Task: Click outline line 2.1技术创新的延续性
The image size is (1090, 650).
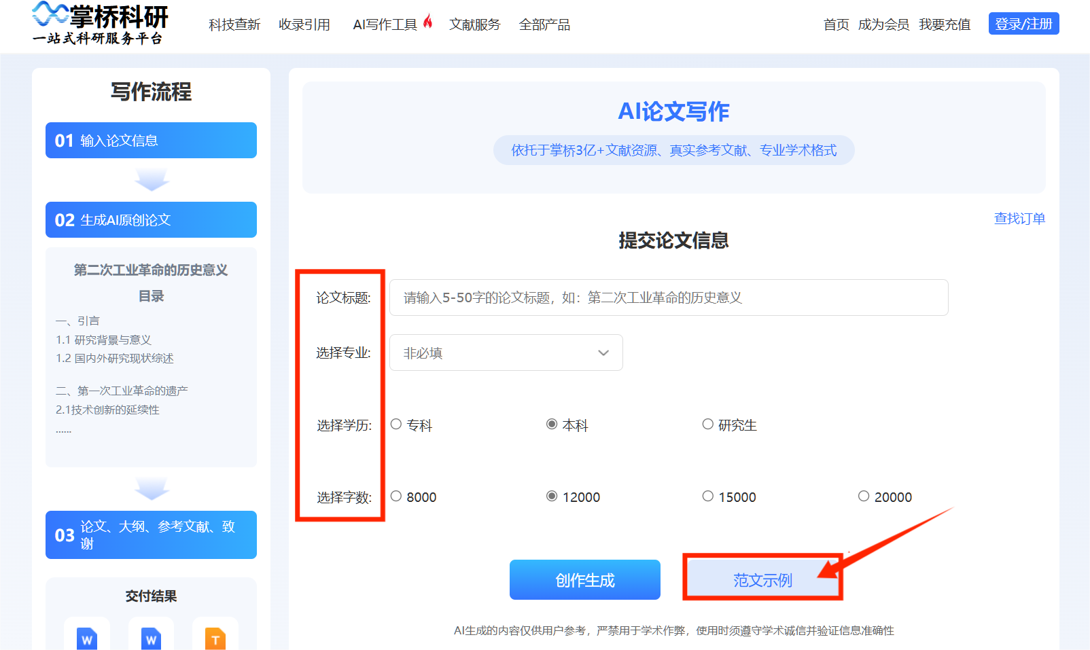Action: pyautogui.click(x=107, y=410)
